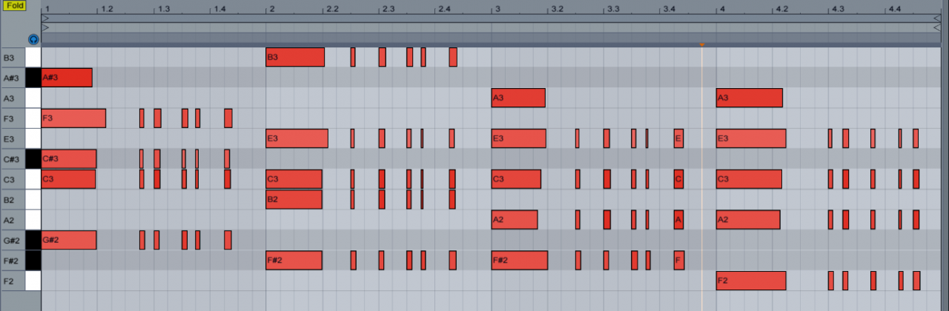Click timeline ruler at 1.3
The image size is (949, 311).
pos(164,10)
